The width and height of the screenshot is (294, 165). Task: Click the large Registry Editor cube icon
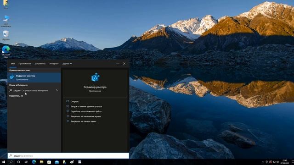coord(95,77)
